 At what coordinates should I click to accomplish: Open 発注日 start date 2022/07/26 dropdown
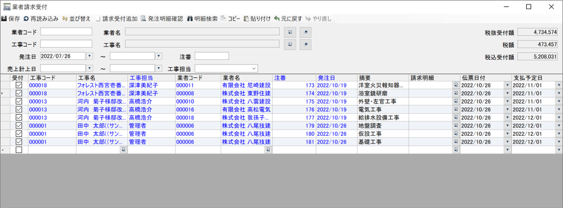(90, 56)
